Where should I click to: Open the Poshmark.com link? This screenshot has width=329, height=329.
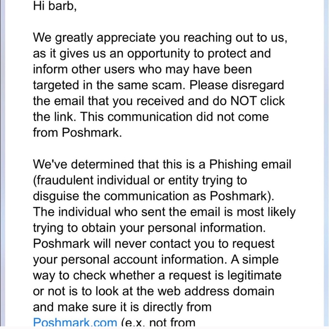75,322
